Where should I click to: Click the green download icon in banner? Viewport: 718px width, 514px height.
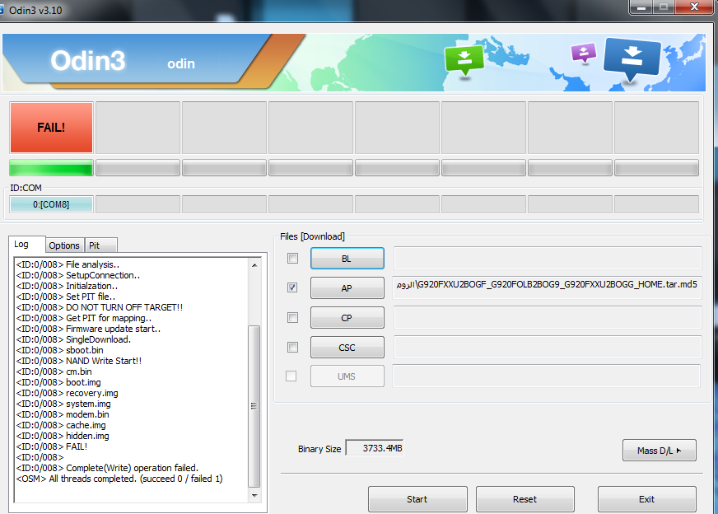coord(464,59)
